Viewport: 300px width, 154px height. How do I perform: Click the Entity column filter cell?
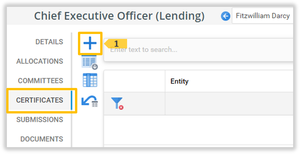point(229,104)
